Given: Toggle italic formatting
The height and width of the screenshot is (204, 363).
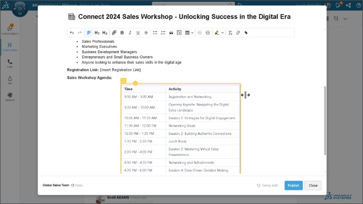Looking at the screenshot, I should (x=130, y=33).
